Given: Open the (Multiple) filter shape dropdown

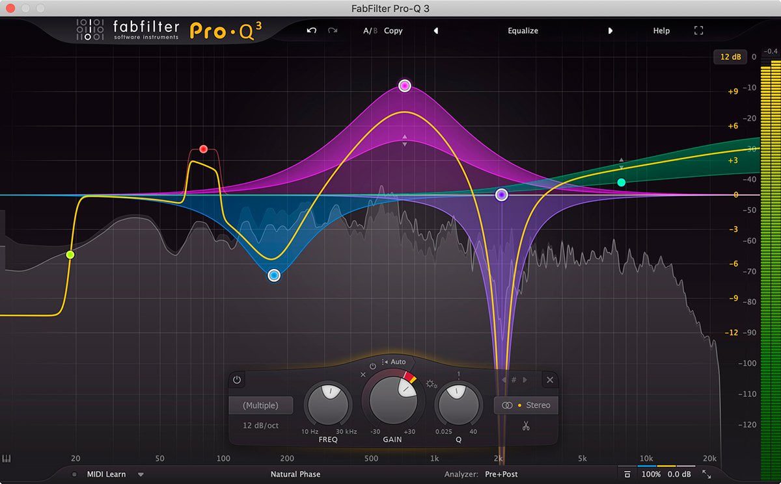Looking at the screenshot, I should tap(260, 405).
